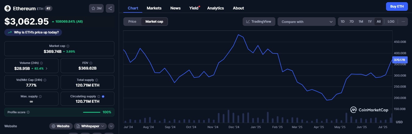Add Ethereum to watchlist via star button
Viewport: 412px width, 134px height.
pyautogui.click(x=96, y=8)
